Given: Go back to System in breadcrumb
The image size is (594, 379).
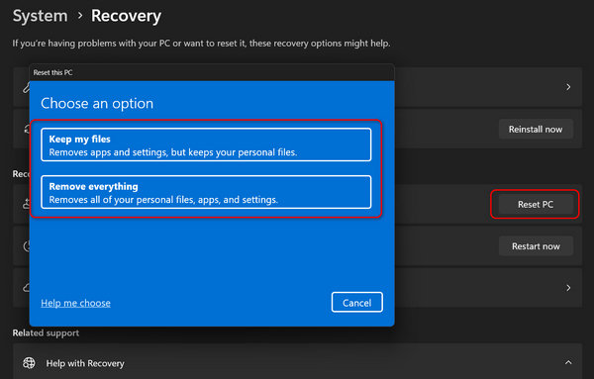Looking at the screenshot, I should tap(41, 16).
